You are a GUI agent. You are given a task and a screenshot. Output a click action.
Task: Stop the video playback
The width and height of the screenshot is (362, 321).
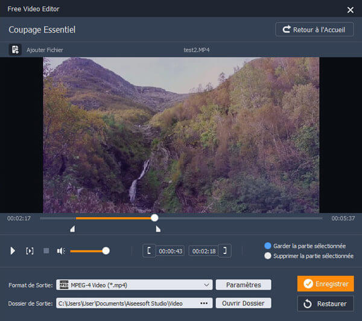pos(46,250)
